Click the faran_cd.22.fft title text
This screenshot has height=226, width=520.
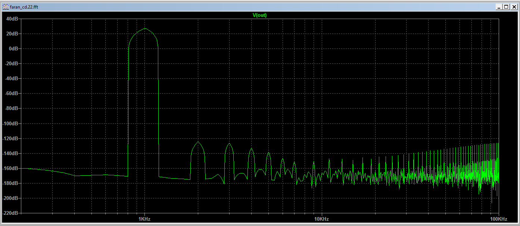pos(24,7)
